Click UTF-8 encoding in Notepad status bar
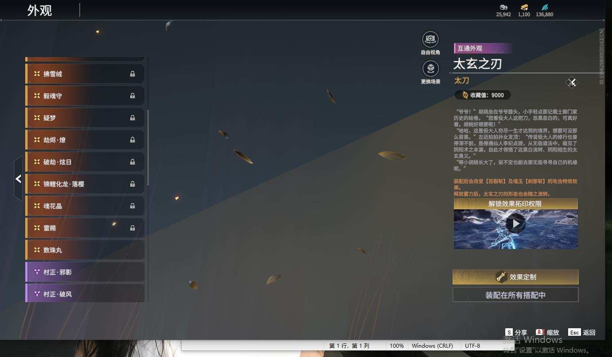Viewport: 612px width, 357px height. coord(473,345)
